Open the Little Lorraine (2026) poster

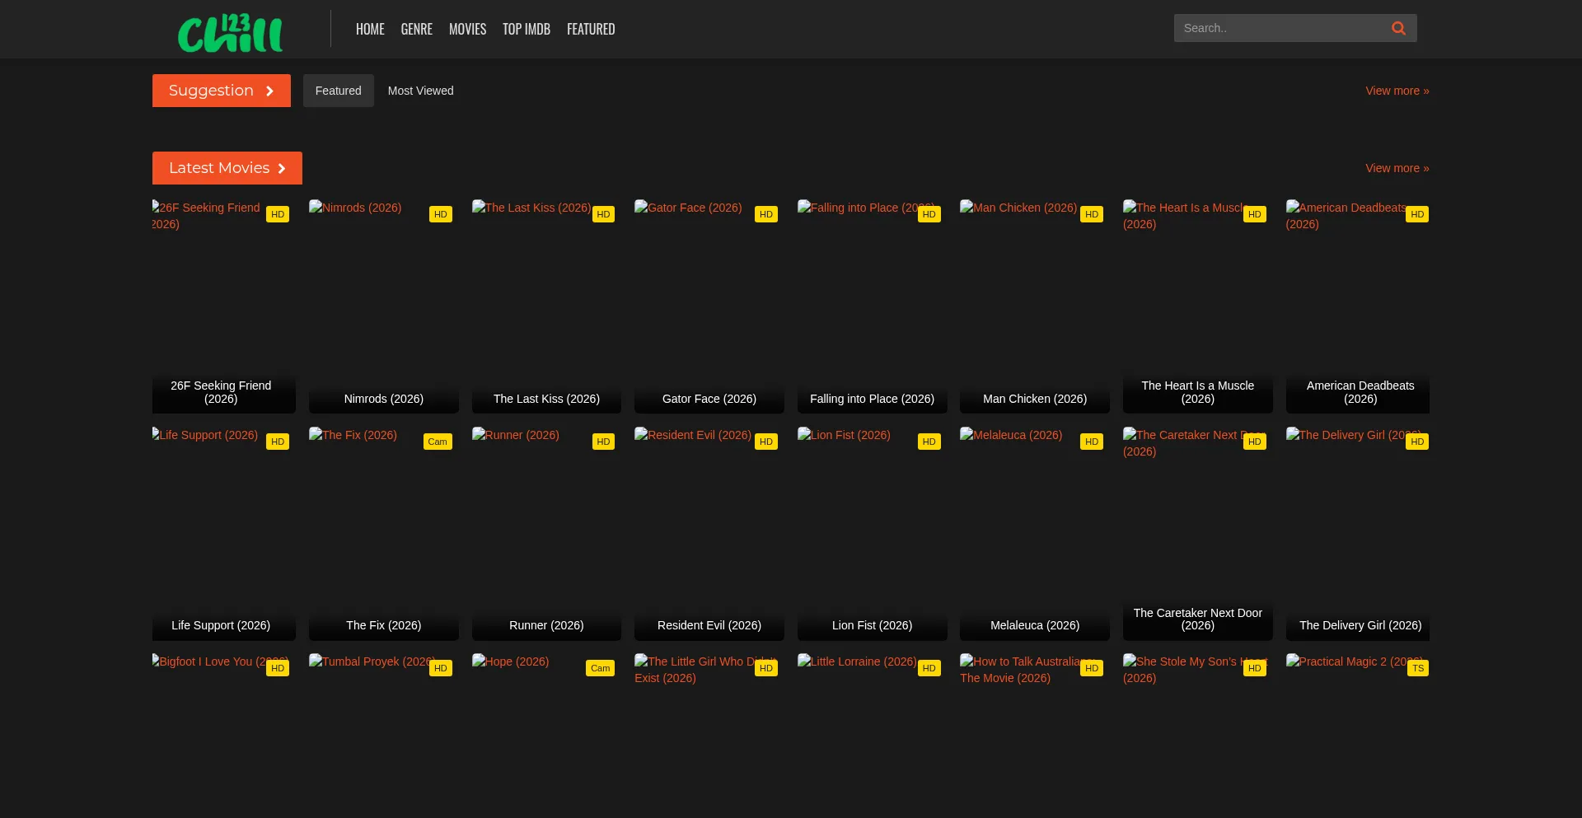pyautogui.click(x=873, y=736)
